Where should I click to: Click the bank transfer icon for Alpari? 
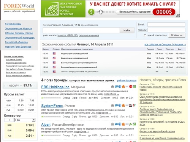click(112, 124)
